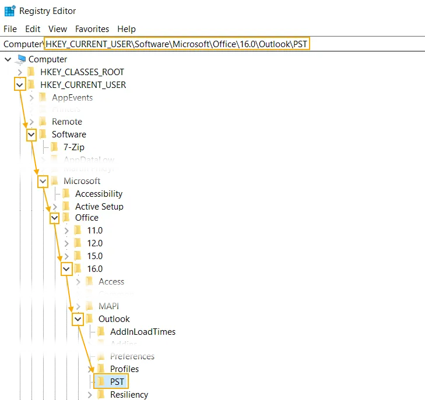The image size is (425, 400).
Task: Select the PST key label
Action: (117, 382)
